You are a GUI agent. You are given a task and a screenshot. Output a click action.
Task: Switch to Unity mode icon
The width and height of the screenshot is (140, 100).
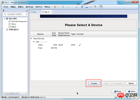pos(95,7)
